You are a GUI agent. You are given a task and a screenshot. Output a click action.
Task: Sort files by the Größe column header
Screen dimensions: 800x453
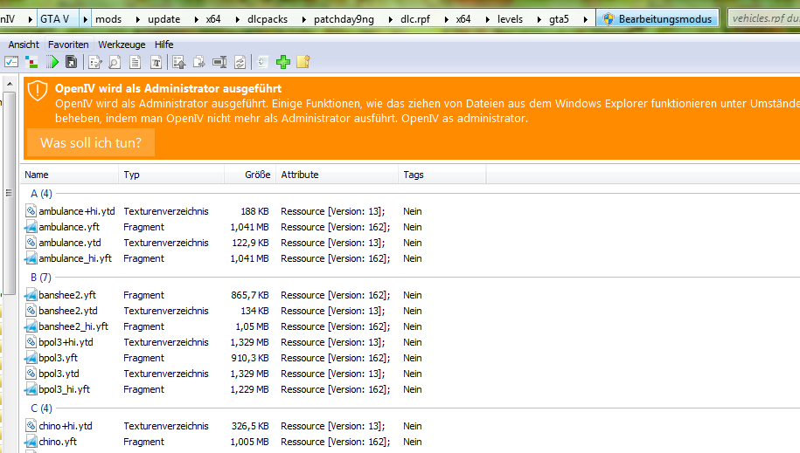pos(250,175)
